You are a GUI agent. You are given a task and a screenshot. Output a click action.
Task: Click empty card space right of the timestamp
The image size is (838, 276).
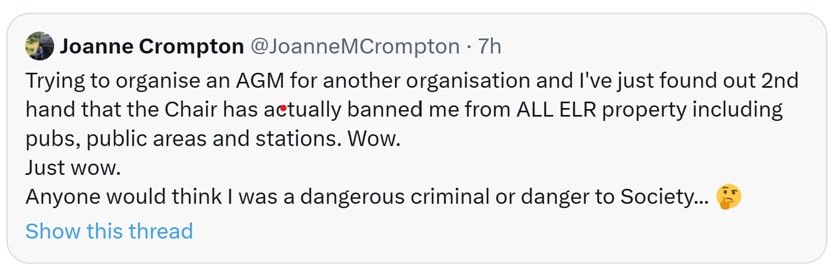pyautogui.click(x=643, y=47)
